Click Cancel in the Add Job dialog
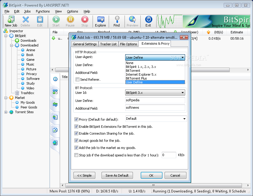This screenshot has height=196, width=253. pos(175,175)
